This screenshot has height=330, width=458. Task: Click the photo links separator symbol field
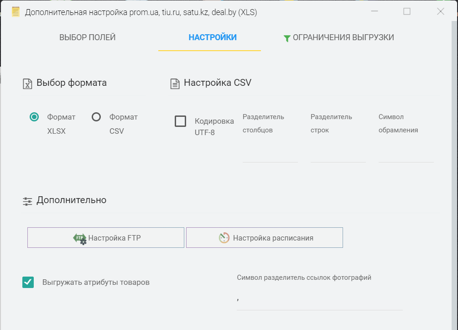[319, 299]
